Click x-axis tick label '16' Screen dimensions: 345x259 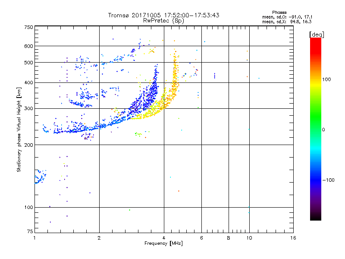click(293, 238)
